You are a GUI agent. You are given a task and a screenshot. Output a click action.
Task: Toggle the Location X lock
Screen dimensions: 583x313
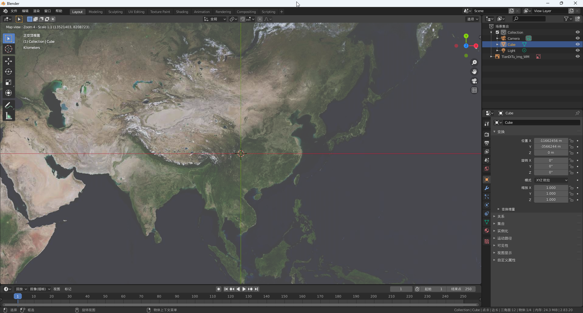pyautogui.click(x=571, y=141)
